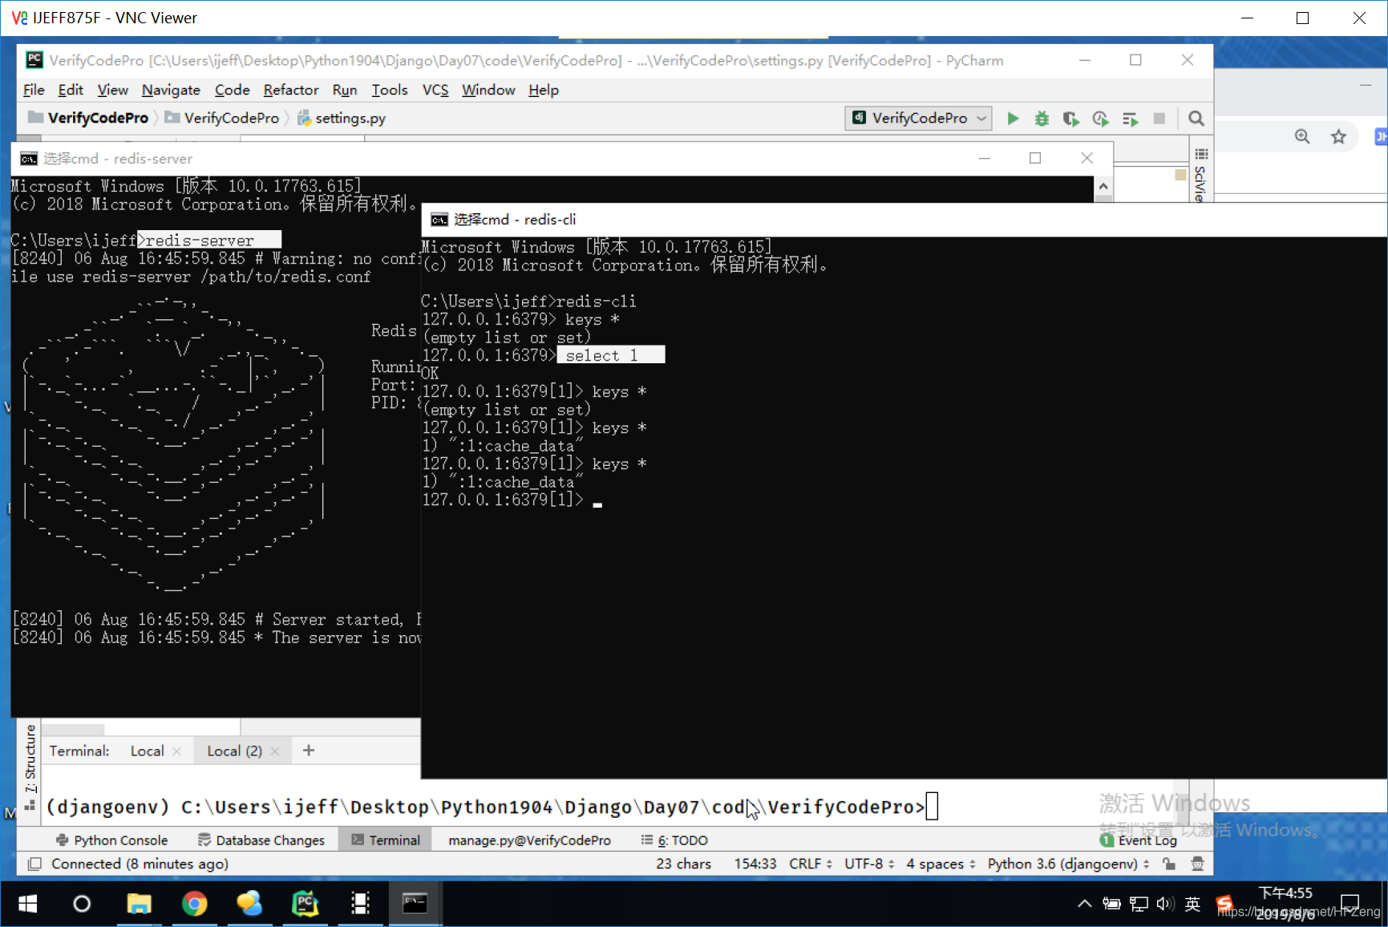The width and height of the screenshot is (1388, 927).
Task: Select the Local (2) terminal tab
Action: click(234, 751)
